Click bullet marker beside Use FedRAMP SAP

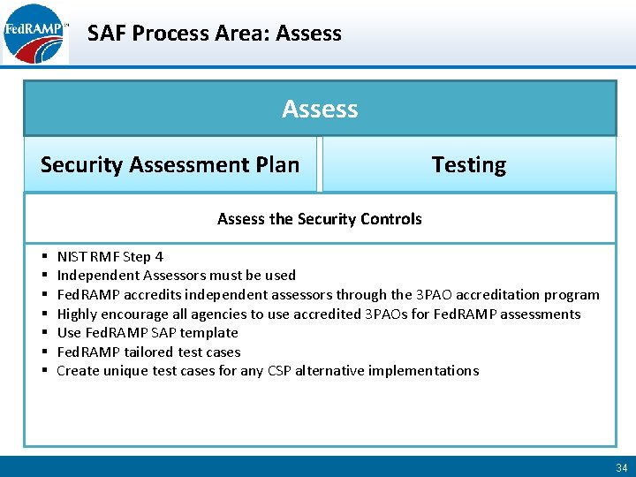(45, 332)
